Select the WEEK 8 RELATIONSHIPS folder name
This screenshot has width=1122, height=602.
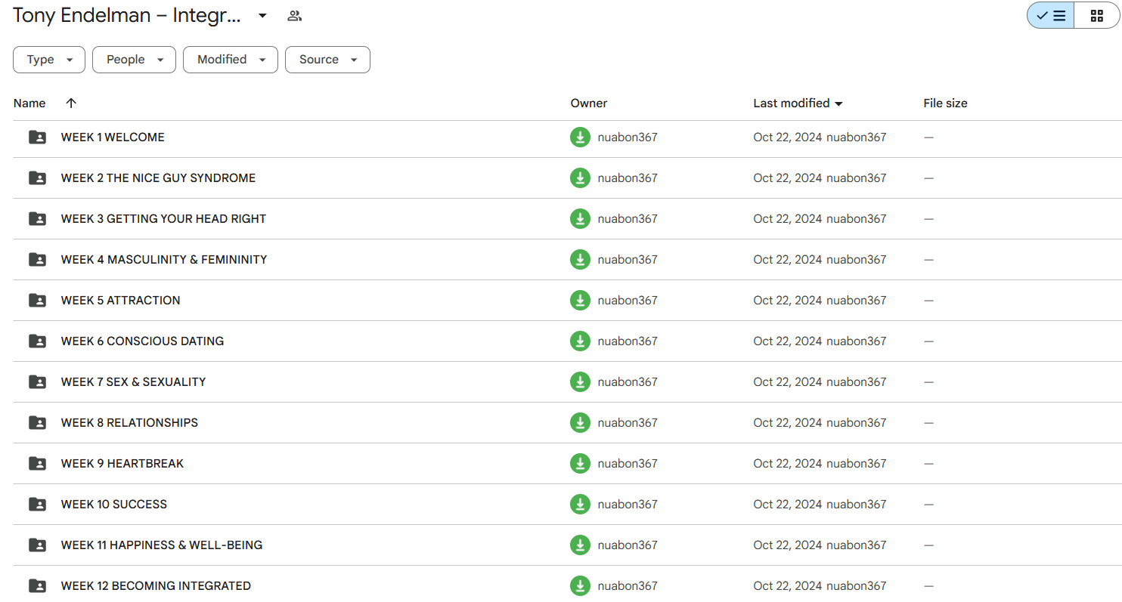tap(130, 423)
